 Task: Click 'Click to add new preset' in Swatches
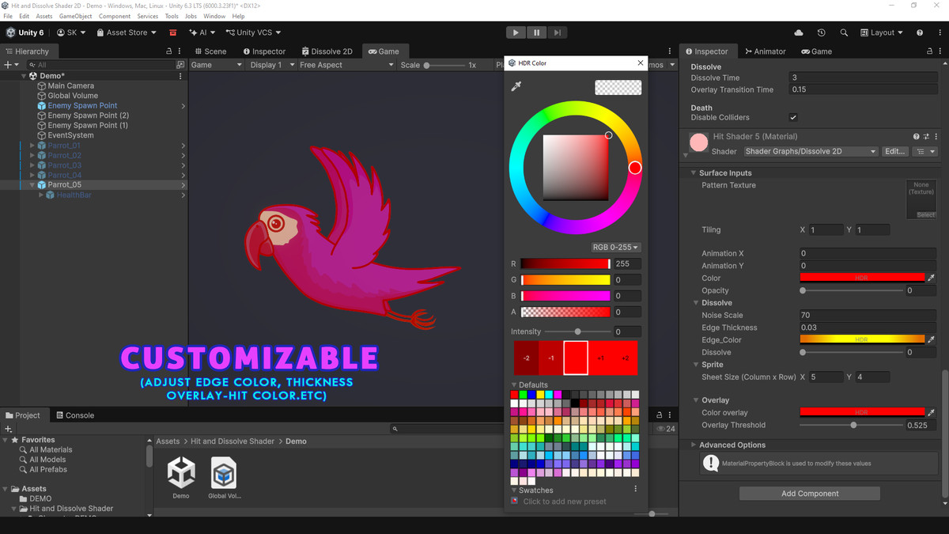tap(565, 502)
